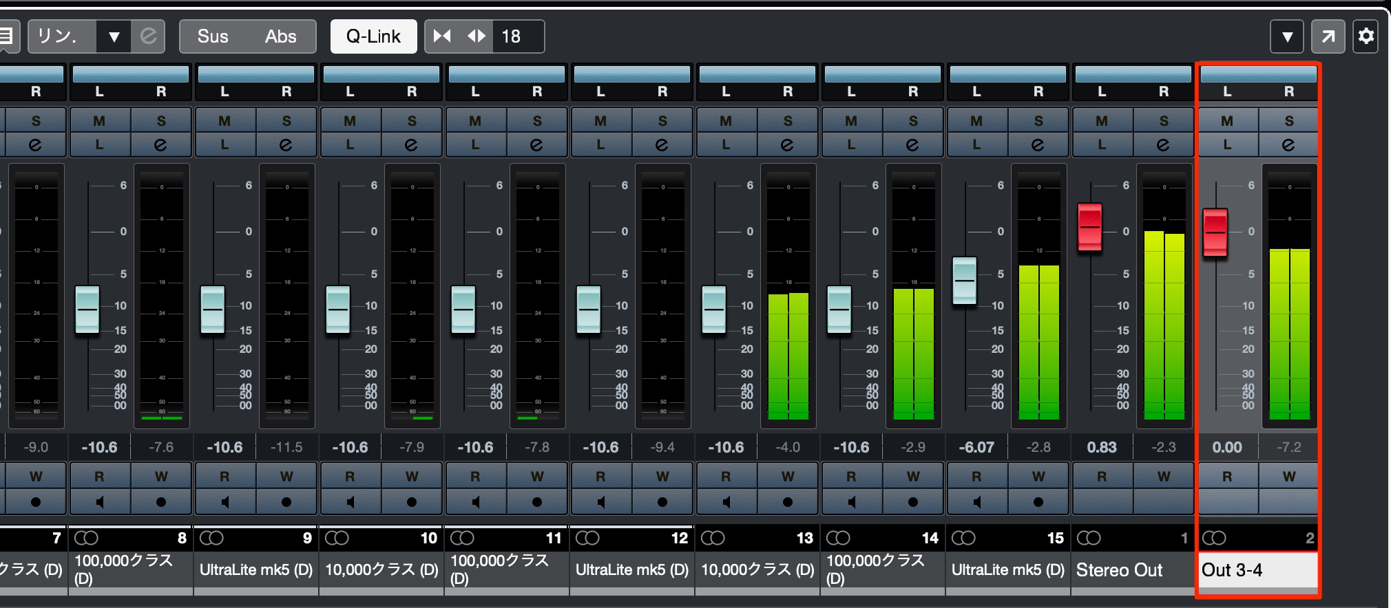Screen dimensions: 1391x608
Task: Open edit channel settings for channel 9
Action: coord(286,145)
